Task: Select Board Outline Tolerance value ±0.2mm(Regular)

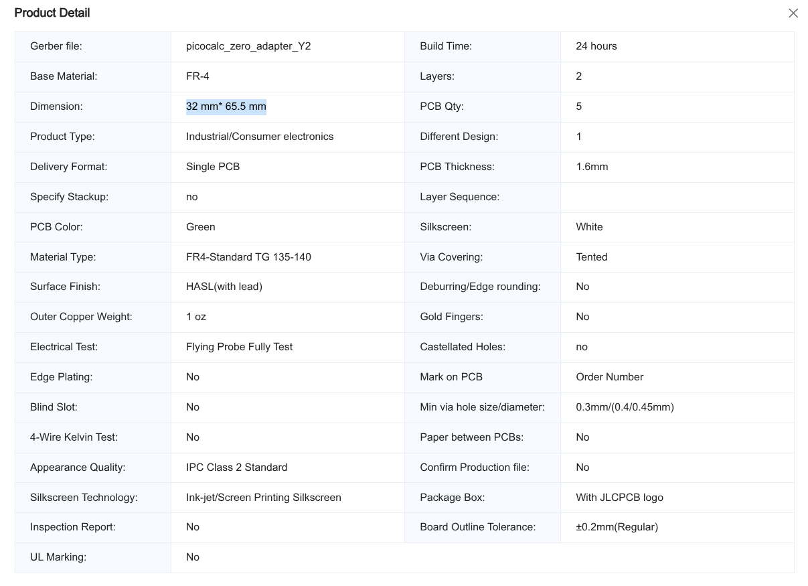Action: click(617, 527)
